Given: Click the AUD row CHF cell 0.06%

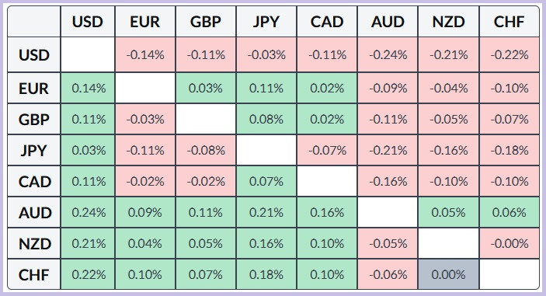Looking at the screenshot, I should (509, 212).
